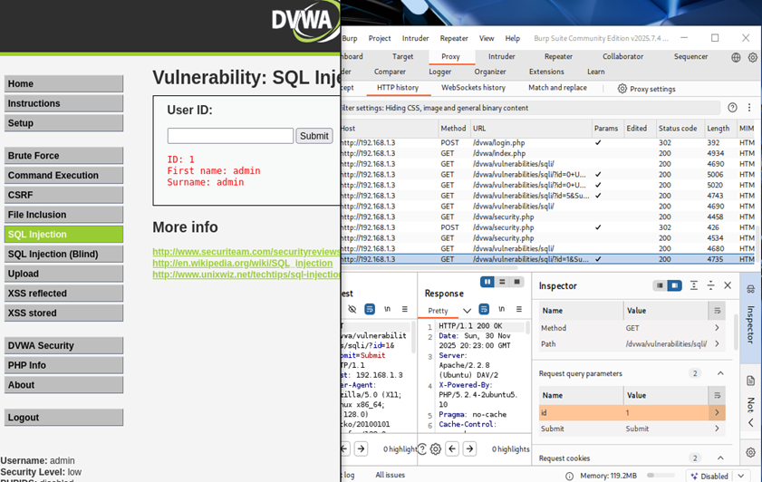Viewport: 762px width, 482px height.
Task: Open the en.wikipedia.org SQL injection link
Action: click(243, 264)
